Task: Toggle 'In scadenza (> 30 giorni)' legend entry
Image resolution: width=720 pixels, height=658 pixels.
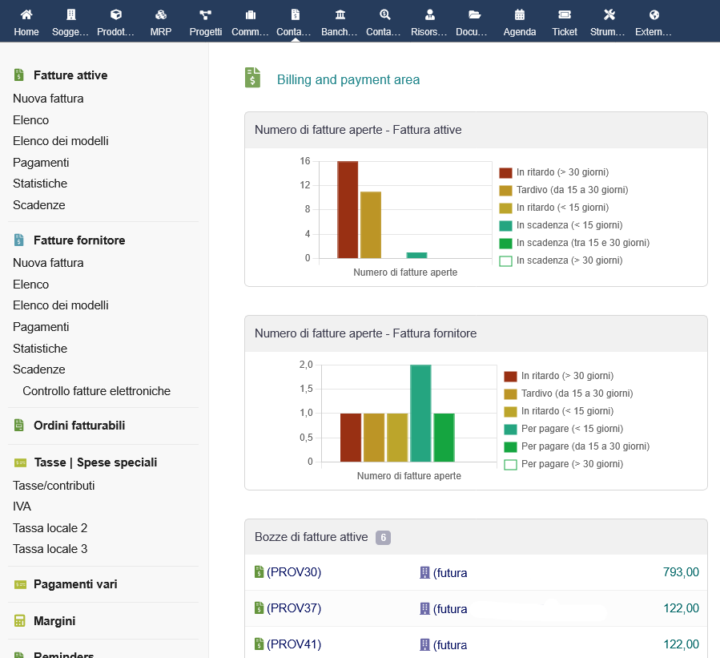Action: 569,260
